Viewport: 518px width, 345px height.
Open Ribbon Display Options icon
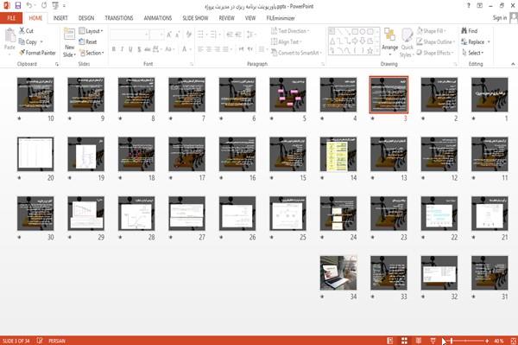[x=480, y=6]
